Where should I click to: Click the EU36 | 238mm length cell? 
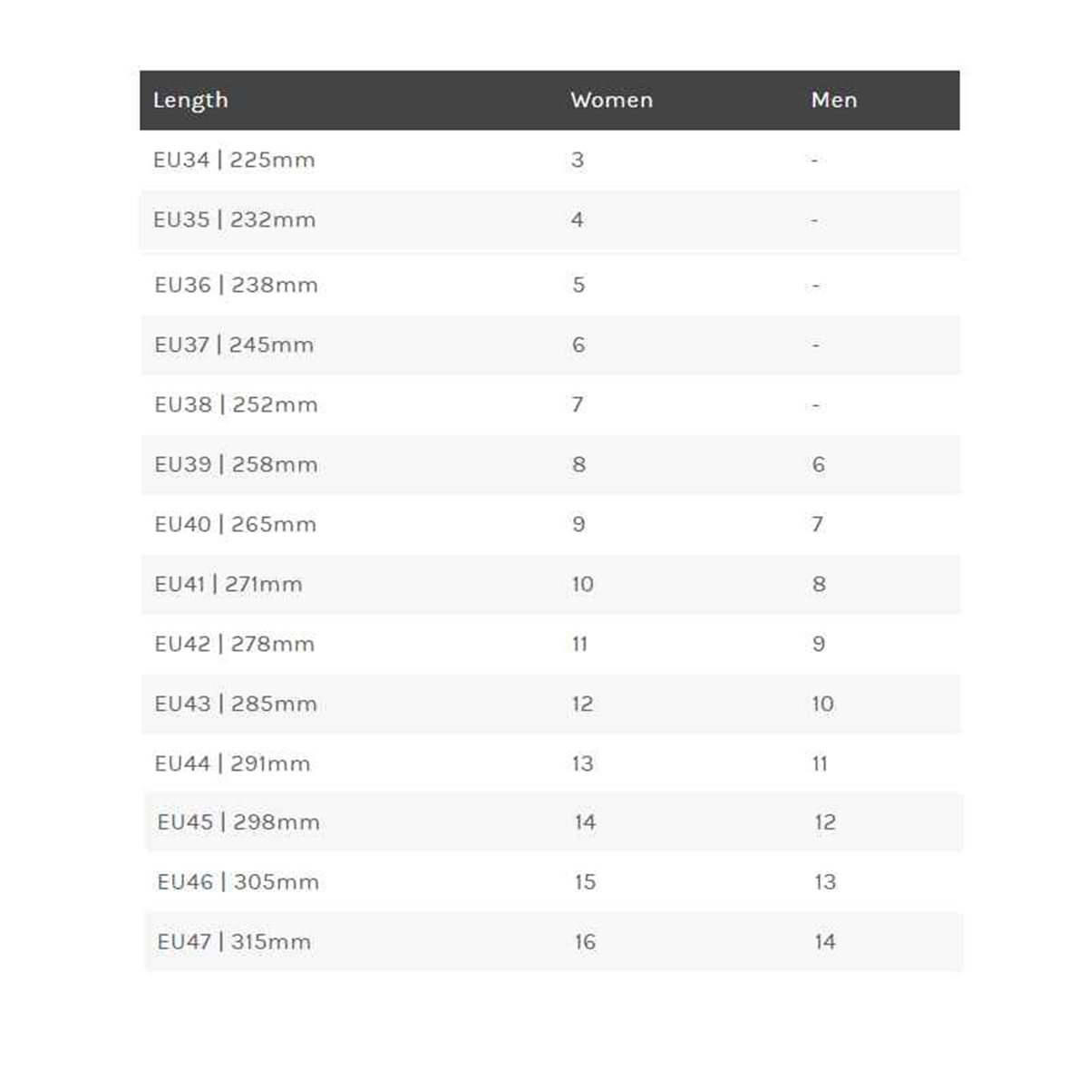(236, 286)
